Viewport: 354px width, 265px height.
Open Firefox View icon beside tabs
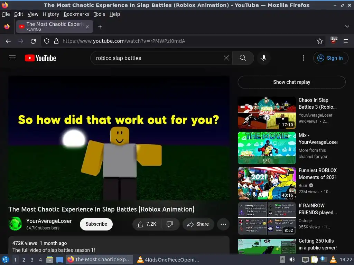click(x=7, y=27)
